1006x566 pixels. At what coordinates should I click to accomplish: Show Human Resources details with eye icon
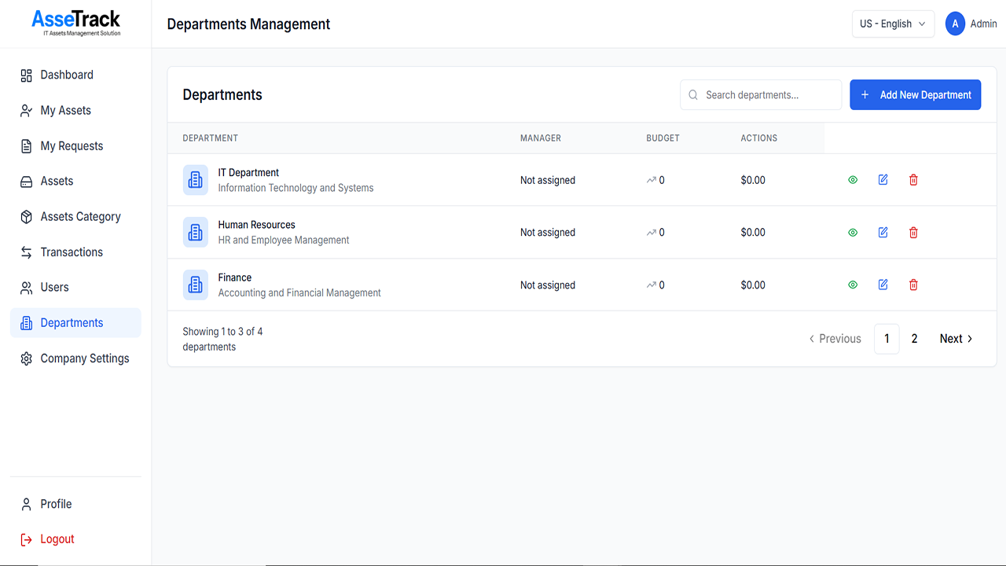click(853, 233)
